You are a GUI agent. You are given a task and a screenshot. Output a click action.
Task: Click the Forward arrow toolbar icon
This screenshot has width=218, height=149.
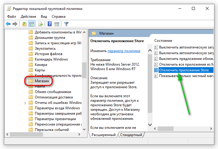(15, 24)
